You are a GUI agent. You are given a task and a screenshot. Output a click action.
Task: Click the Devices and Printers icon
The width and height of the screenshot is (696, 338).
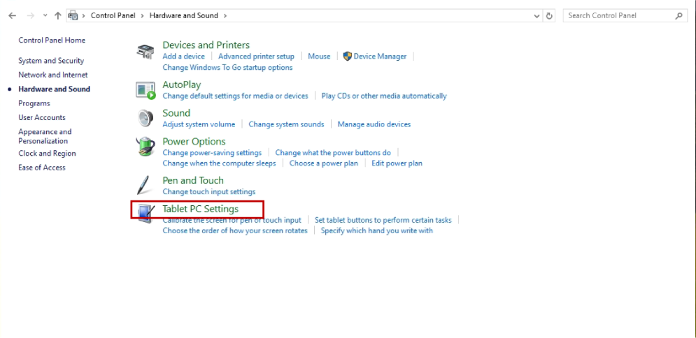(145, 51)
